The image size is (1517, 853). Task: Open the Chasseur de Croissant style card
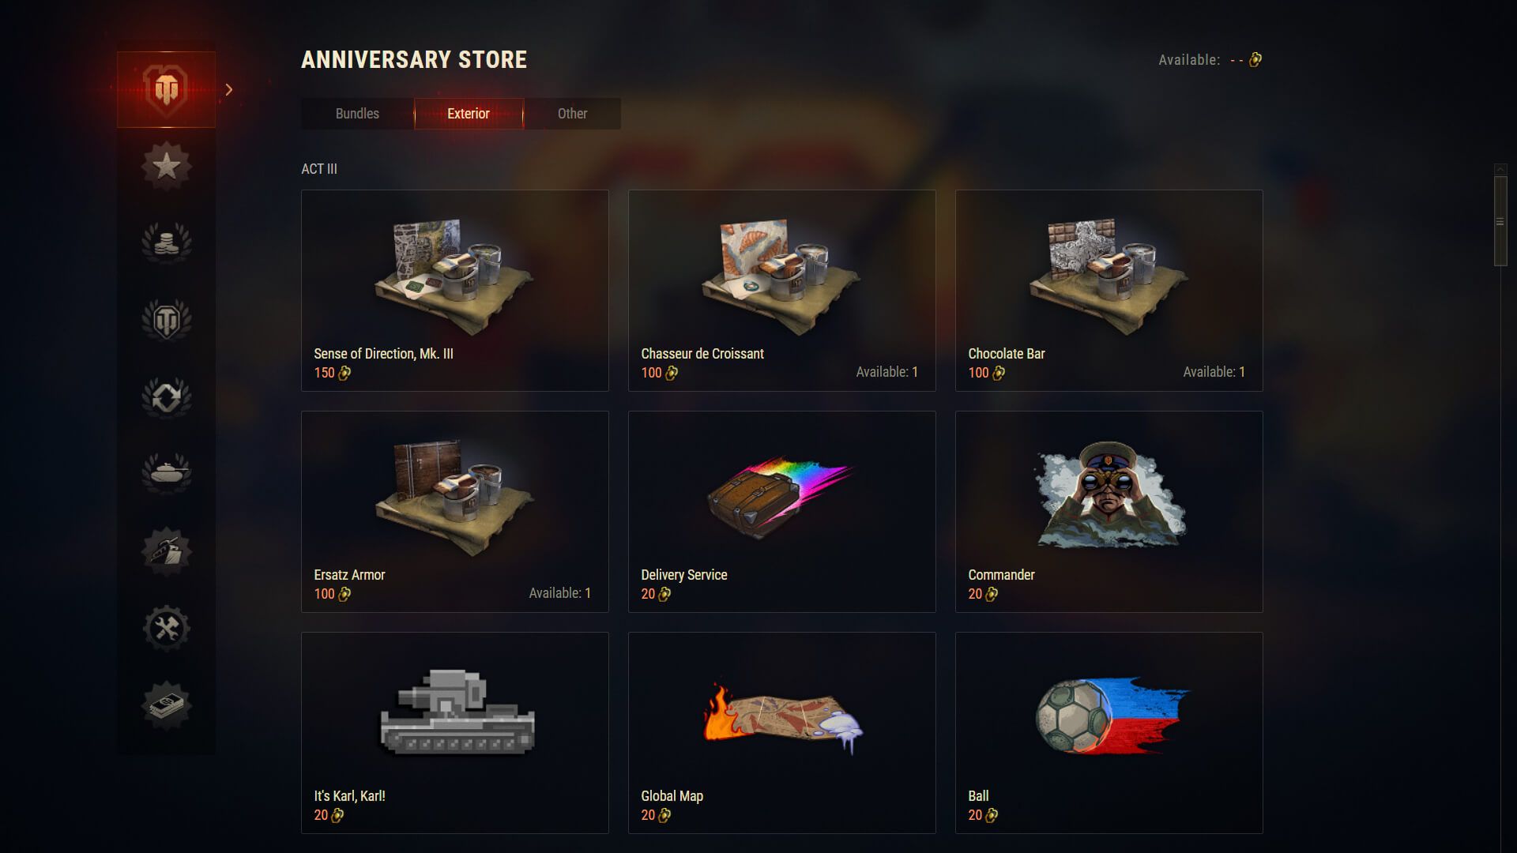coord(781,290)
